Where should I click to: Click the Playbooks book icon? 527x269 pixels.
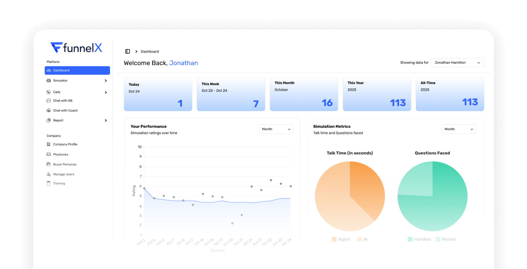49,154
